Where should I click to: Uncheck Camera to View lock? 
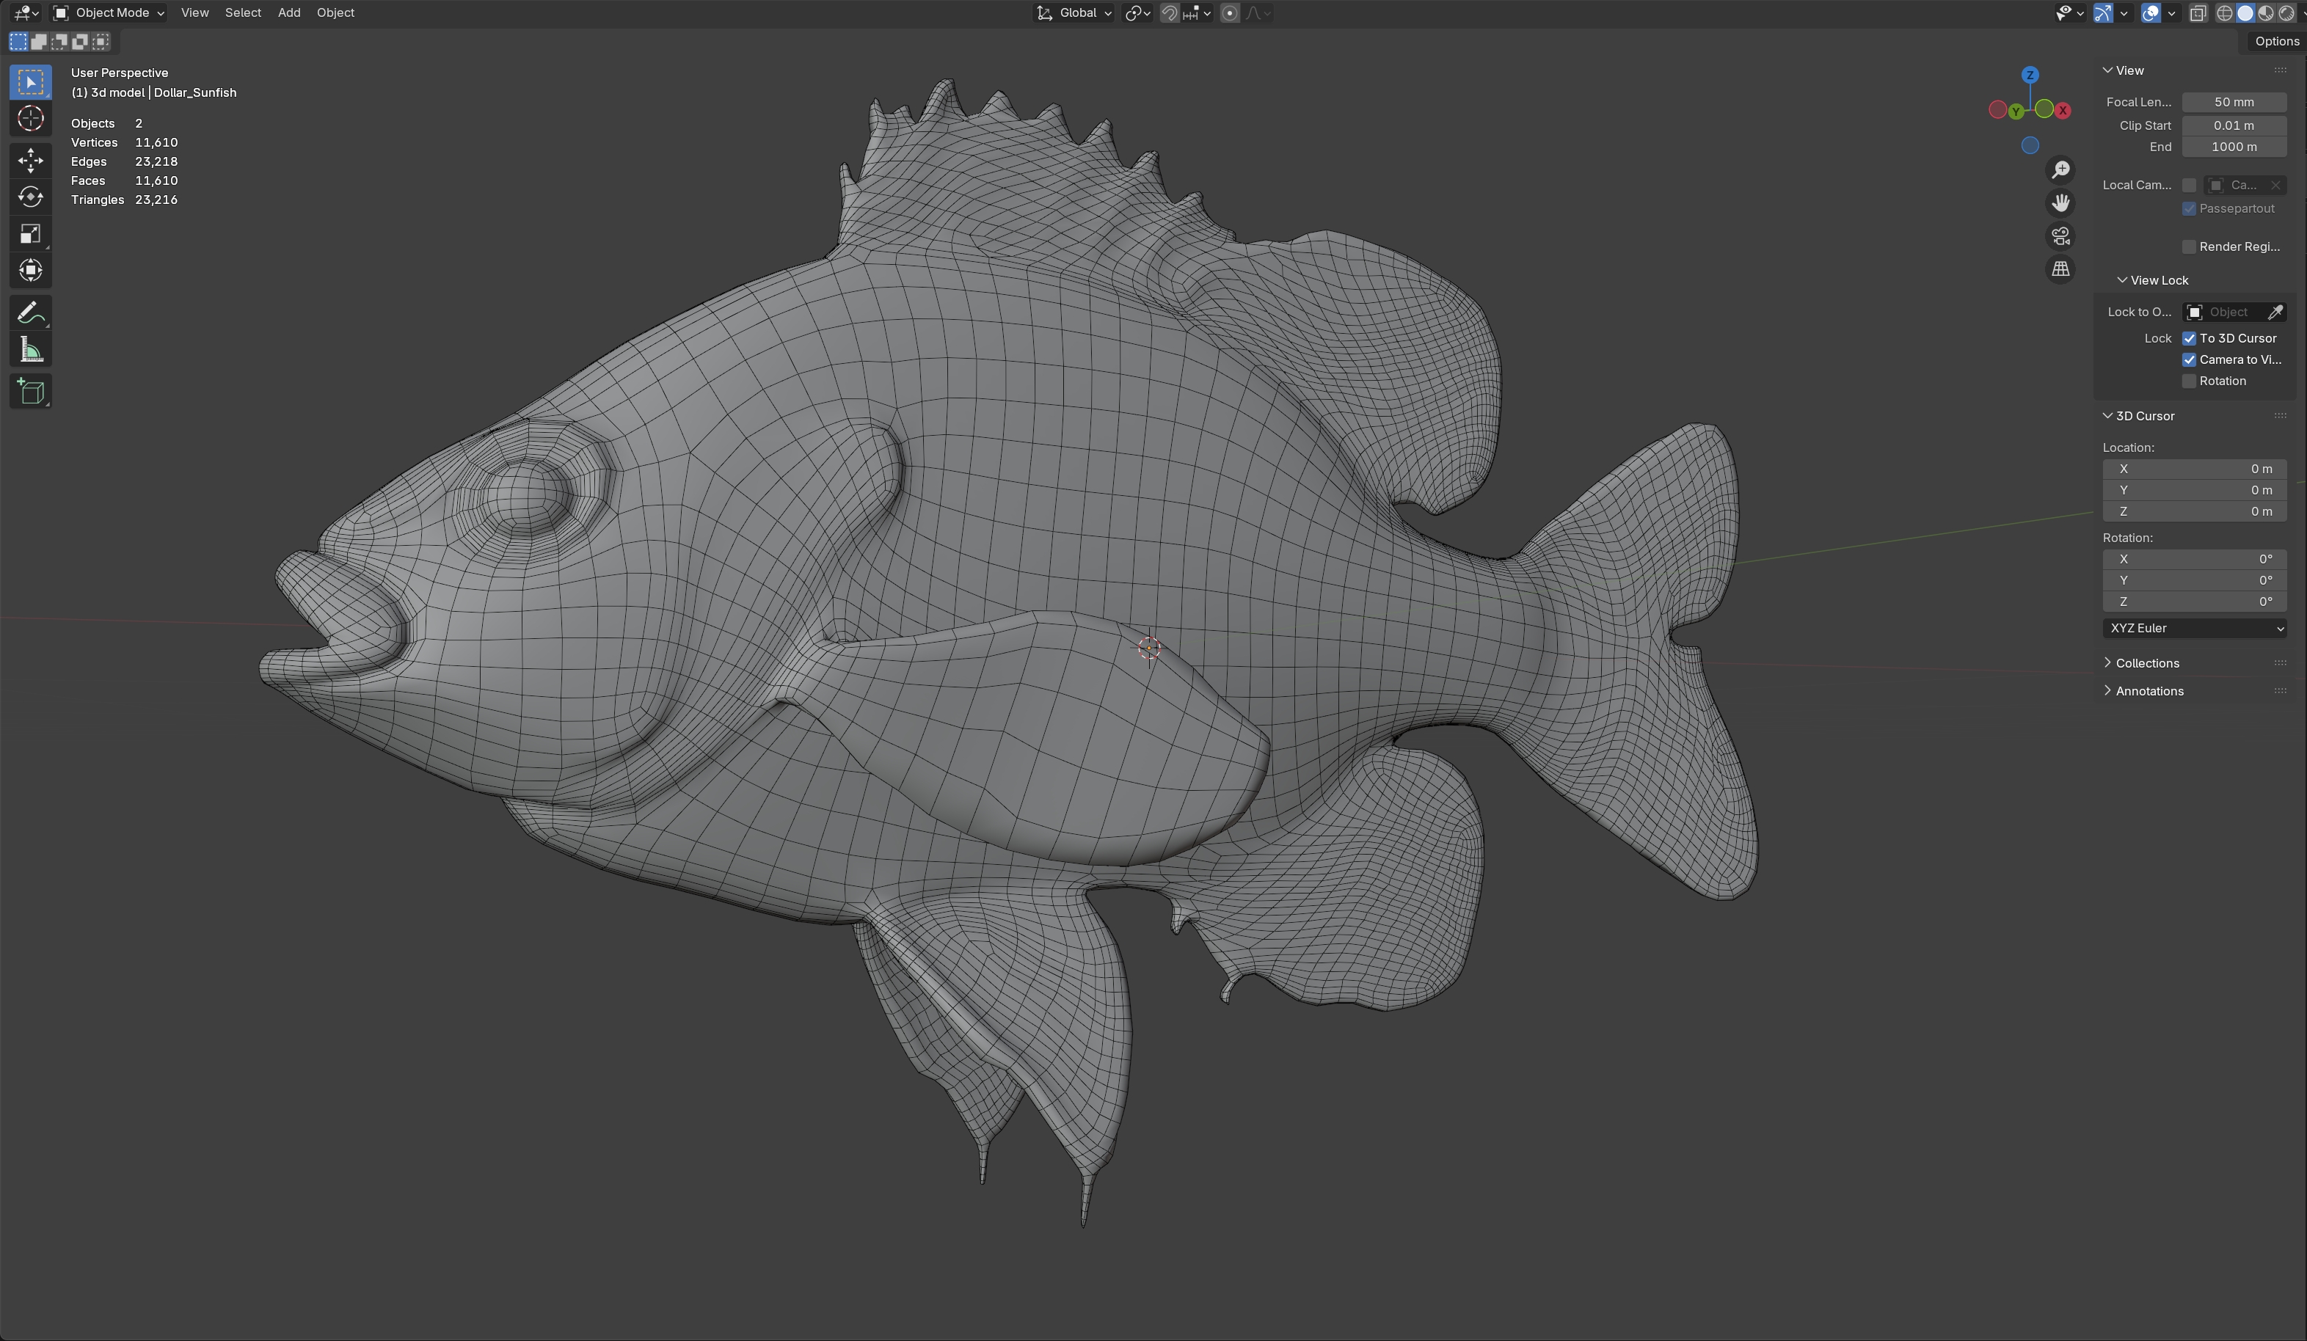(2189, 359)
